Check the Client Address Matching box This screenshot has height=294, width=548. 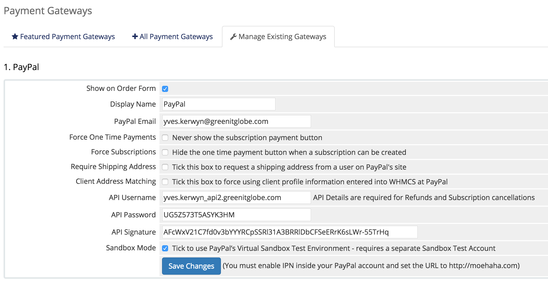[165, 182]
